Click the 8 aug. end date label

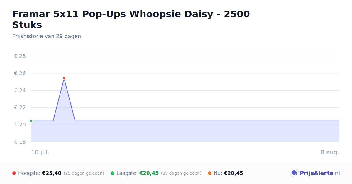[x=330, y=152]
